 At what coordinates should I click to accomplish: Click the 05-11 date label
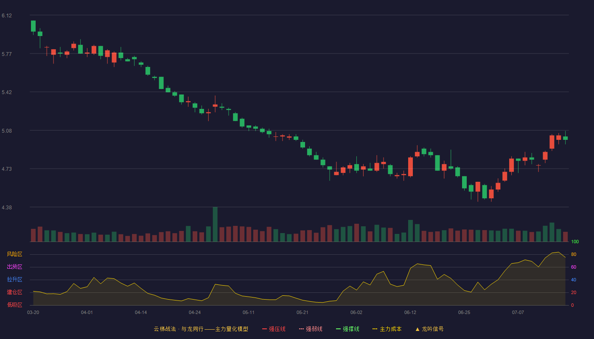coord(249,312)
